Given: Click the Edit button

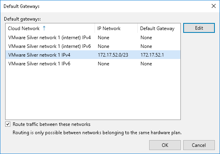Looking at the screenshot, I should click(199, 28).
